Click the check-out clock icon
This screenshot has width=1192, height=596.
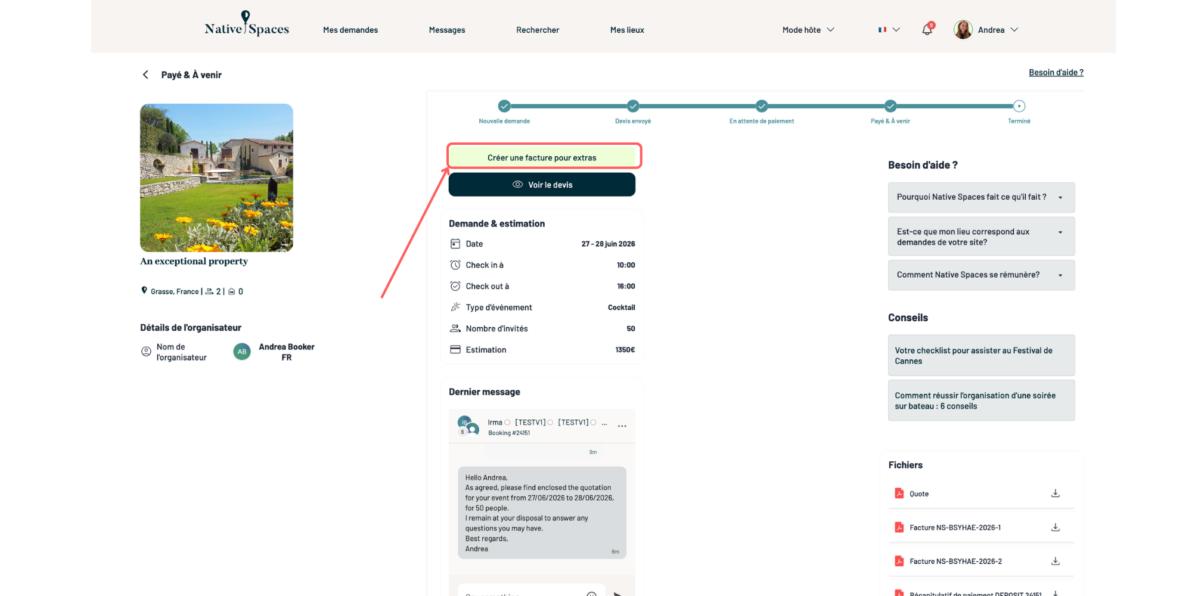pos(455,286)
